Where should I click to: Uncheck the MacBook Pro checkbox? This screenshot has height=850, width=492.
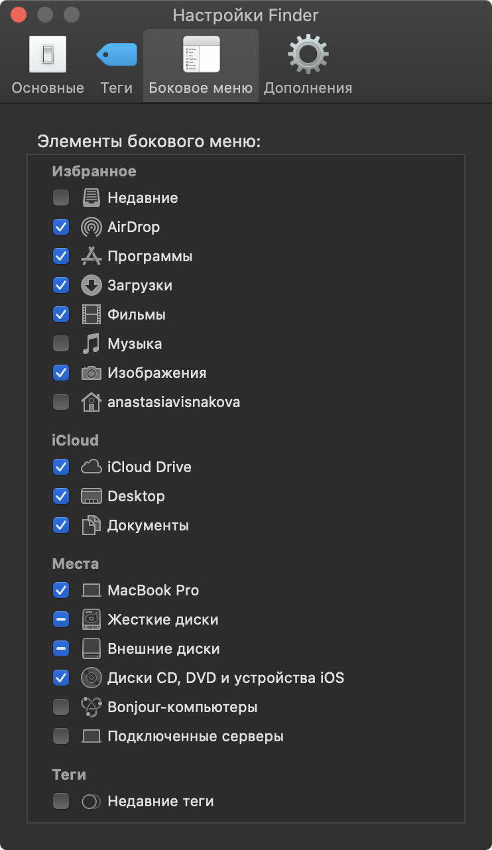(61, 591)
